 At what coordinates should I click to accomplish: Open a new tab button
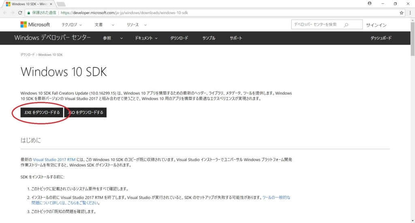[61, 4]
